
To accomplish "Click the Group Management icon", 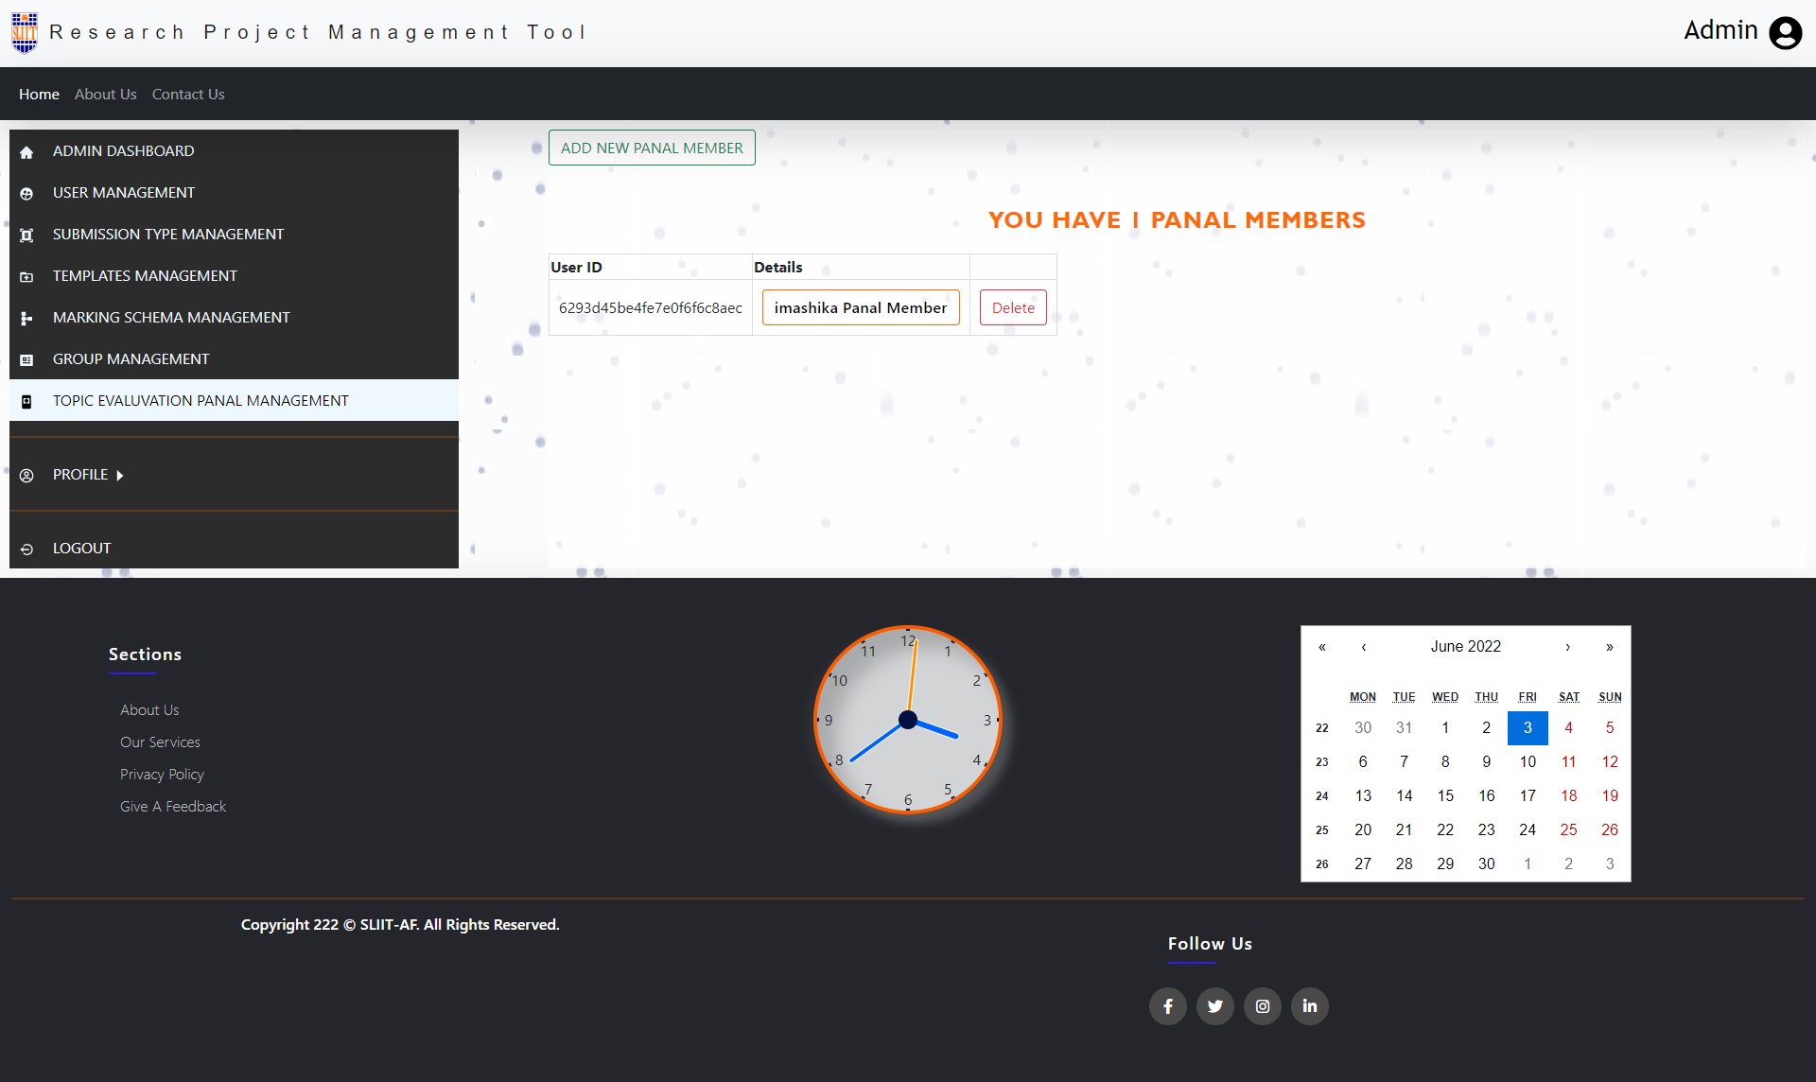I will tap(27, 358).
